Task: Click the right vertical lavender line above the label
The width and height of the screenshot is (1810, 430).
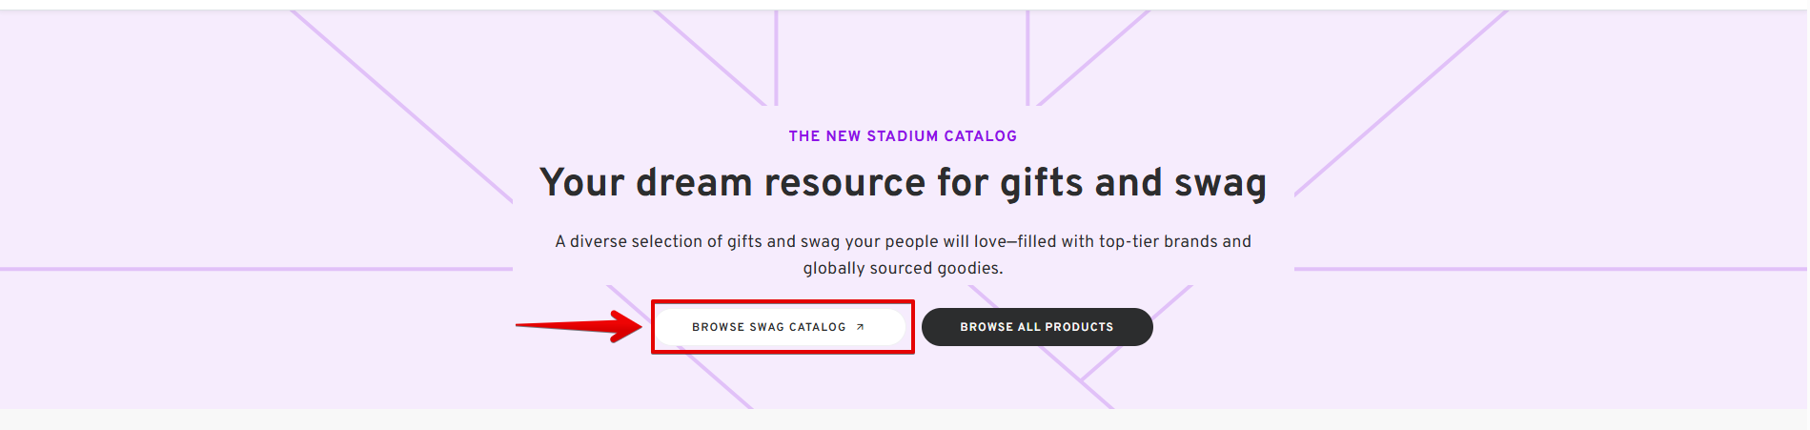Action: [1027, 57]
